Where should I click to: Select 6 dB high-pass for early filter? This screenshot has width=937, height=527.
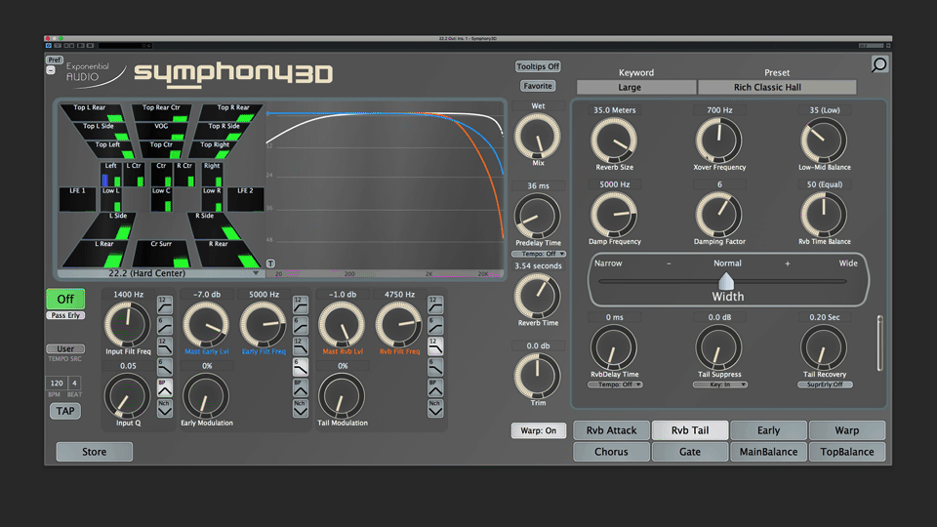coord(300,326)
